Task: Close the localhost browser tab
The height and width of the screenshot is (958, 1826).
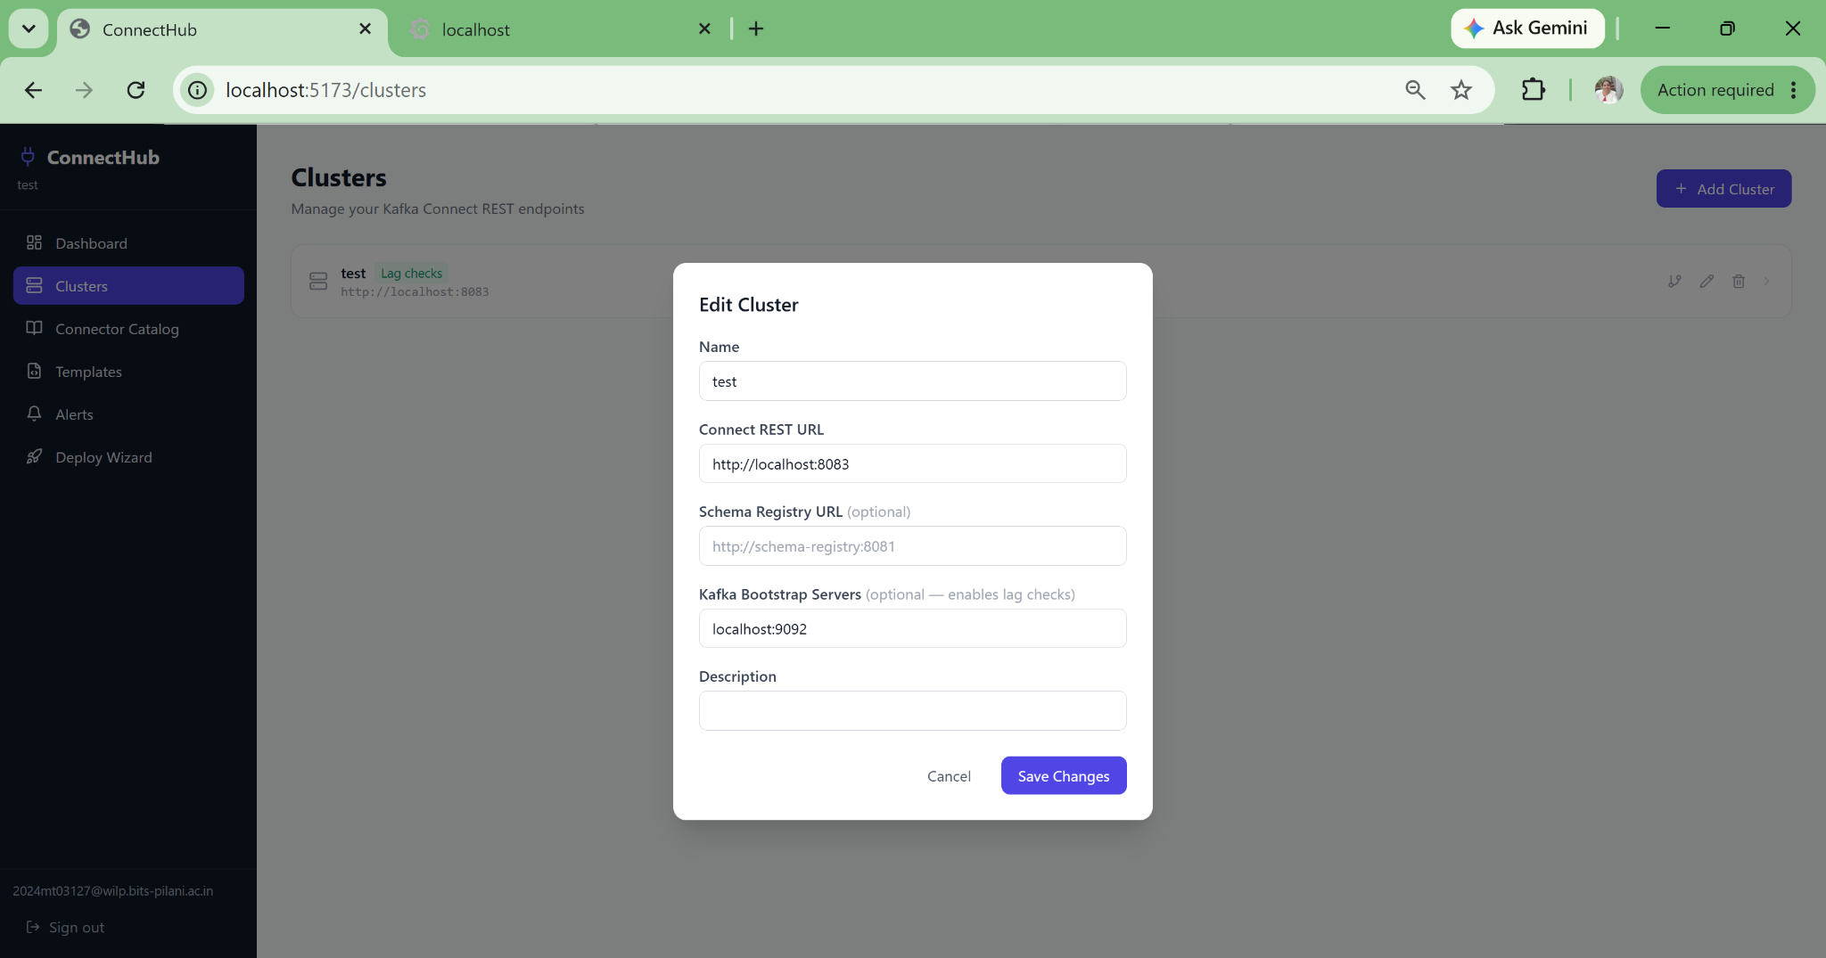Action: (704, 29)
